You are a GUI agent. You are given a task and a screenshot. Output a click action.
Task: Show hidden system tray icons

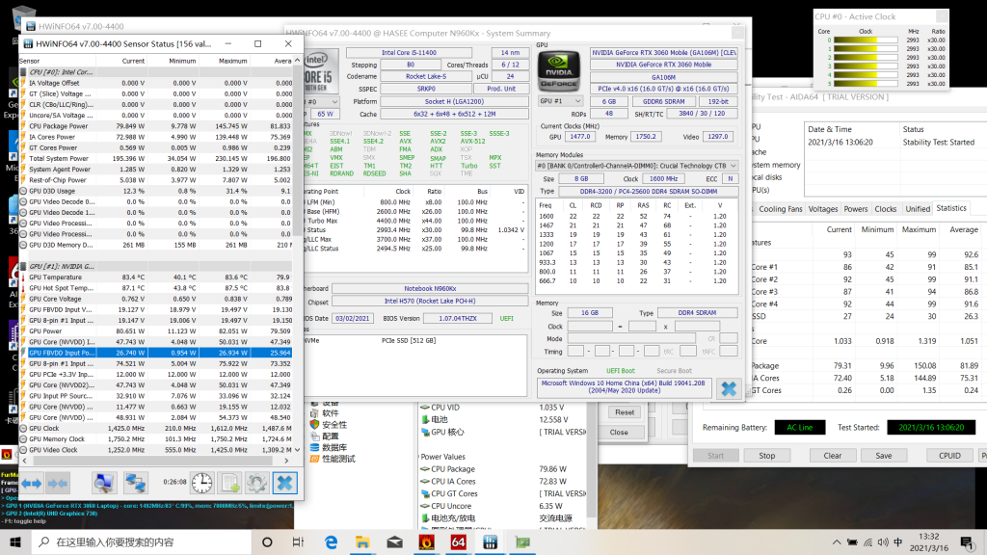[837, 542]
